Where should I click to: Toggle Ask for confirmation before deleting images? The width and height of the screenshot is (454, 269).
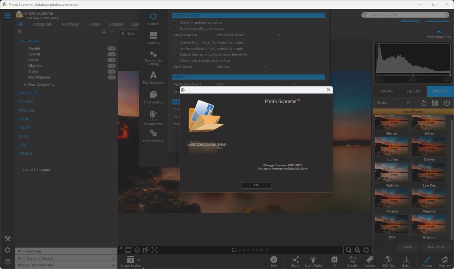[175, 49]
